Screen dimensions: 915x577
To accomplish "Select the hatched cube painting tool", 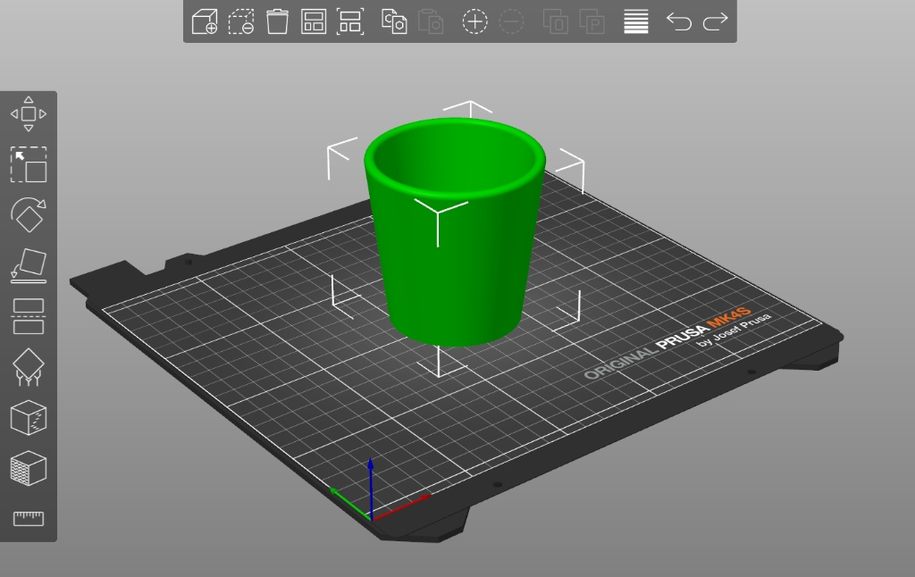I will click(29, 468).
